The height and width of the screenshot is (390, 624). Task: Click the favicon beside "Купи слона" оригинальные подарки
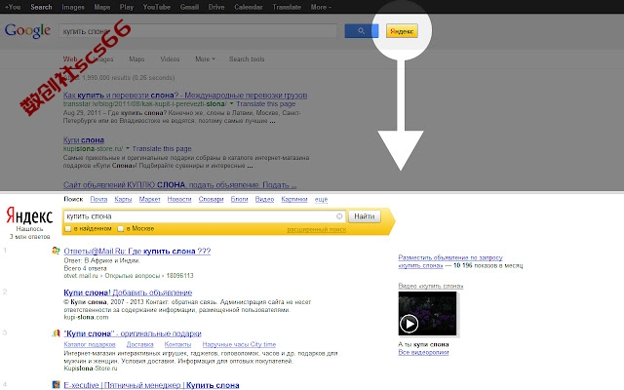(x=57, y=333)
